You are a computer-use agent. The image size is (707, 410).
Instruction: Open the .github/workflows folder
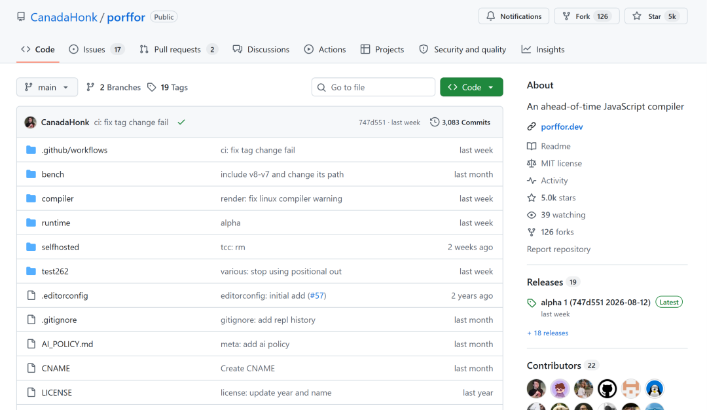pos(75,150)
